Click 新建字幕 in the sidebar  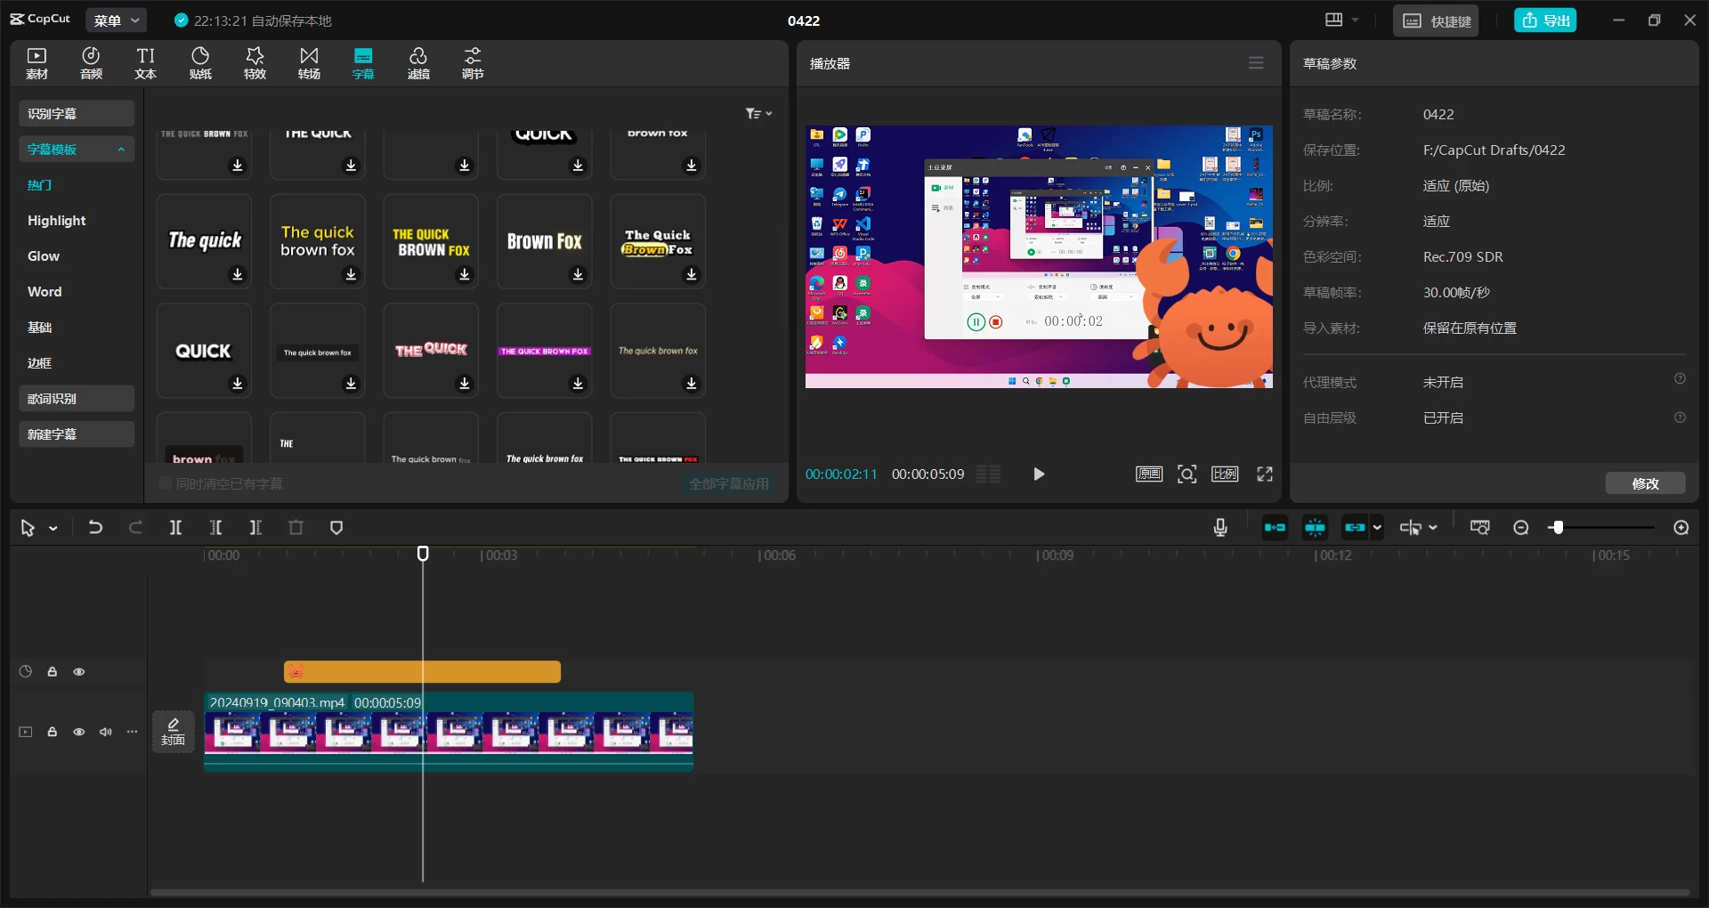tap(77, 434)
